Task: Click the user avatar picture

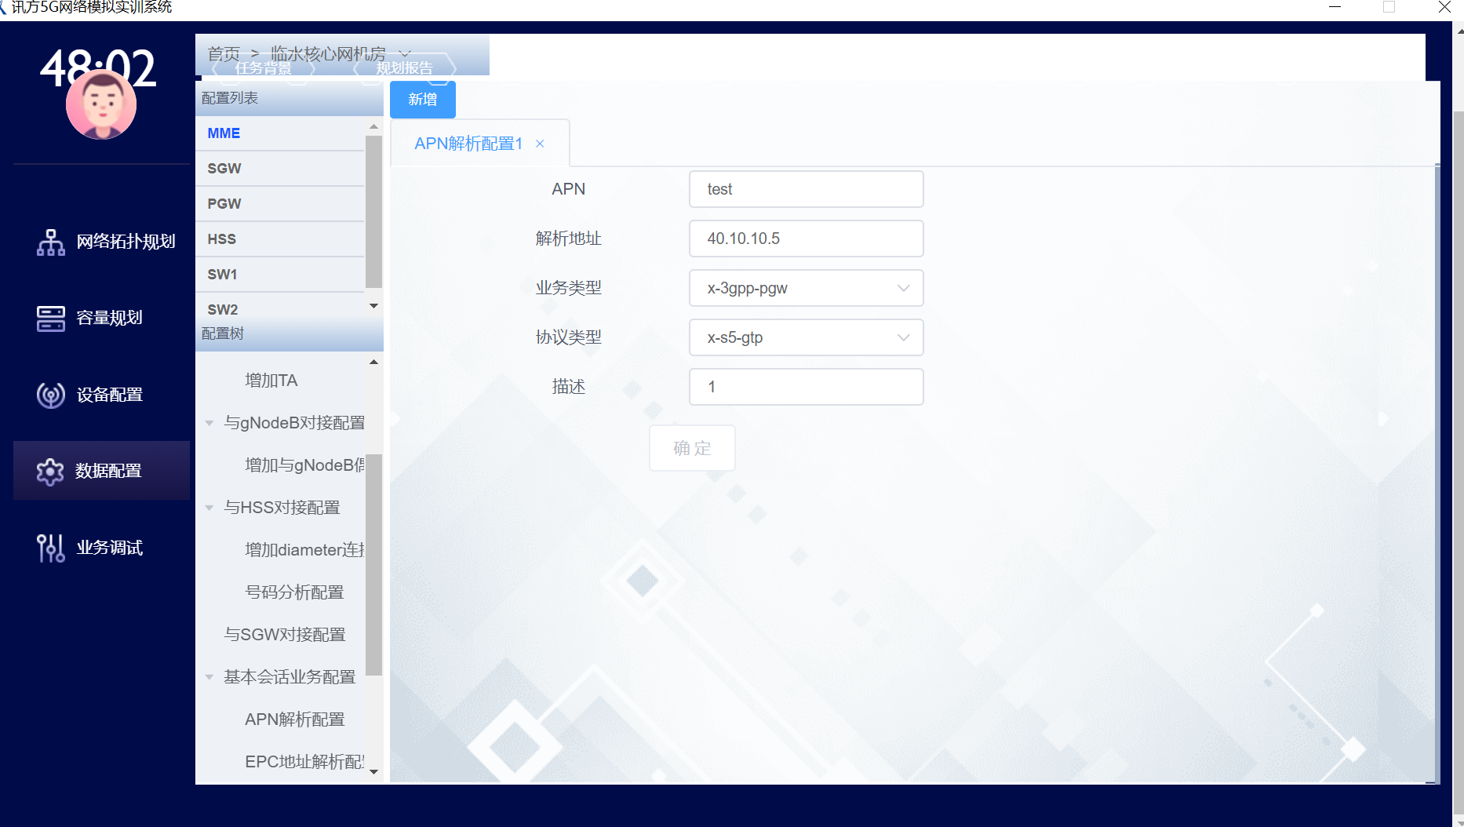Action: 101,105
